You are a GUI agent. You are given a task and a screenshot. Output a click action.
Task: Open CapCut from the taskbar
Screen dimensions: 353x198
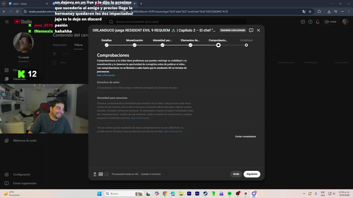pyautogui.click(x=246, y=194)
